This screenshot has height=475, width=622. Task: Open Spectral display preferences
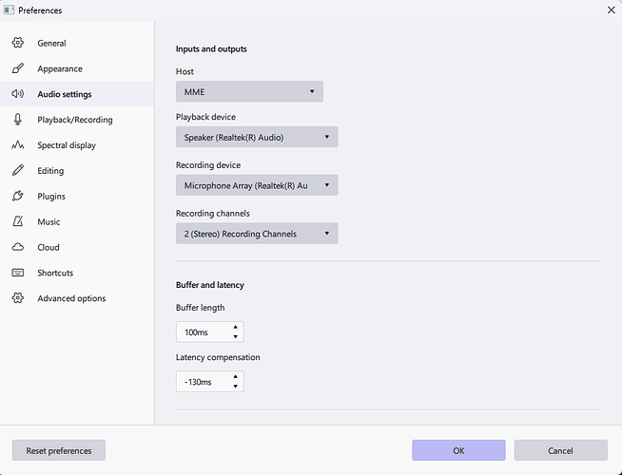pos(77,145)
